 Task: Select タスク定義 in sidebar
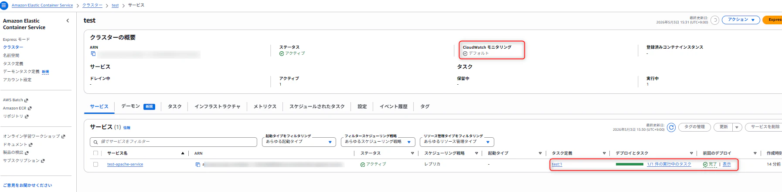click(13, 64)
